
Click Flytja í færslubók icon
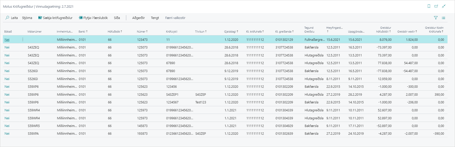tap(81, 18)
